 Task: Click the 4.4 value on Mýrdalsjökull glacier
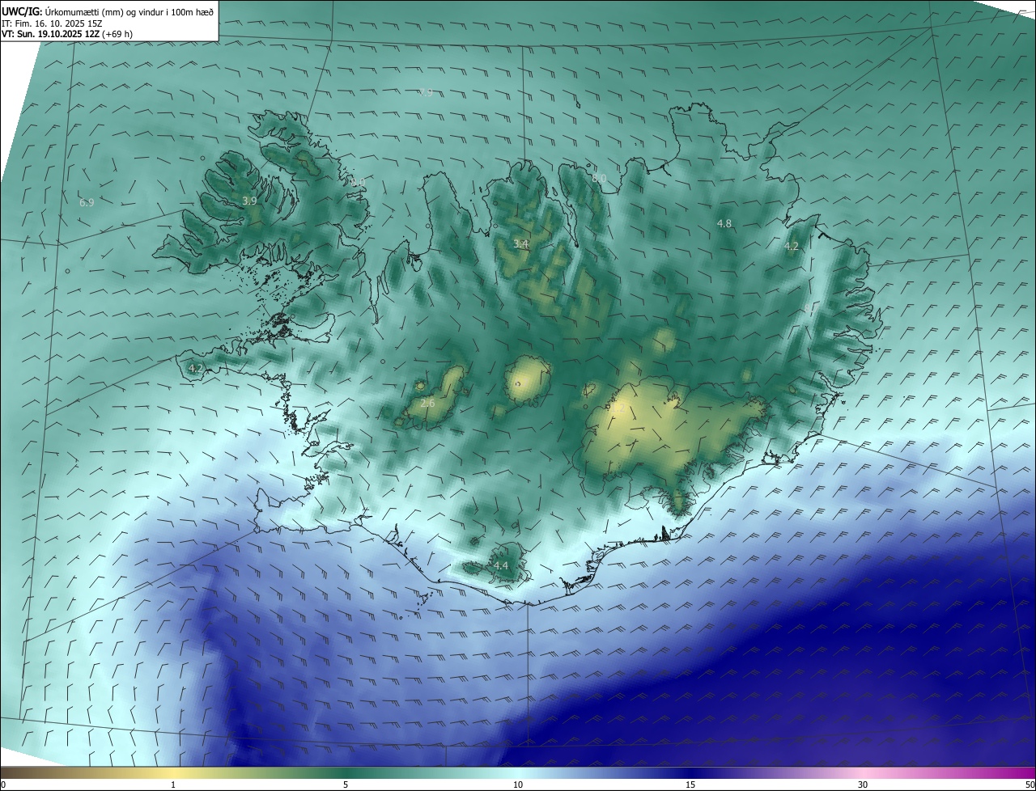(501, 565)
